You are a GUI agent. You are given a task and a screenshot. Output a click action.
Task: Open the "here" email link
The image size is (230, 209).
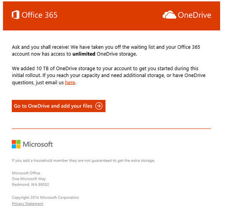point(70,82)
